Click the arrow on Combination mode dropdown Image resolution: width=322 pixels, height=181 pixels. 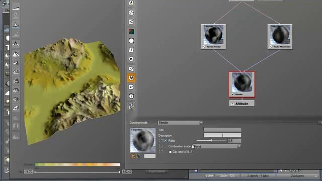coord(239,146)
